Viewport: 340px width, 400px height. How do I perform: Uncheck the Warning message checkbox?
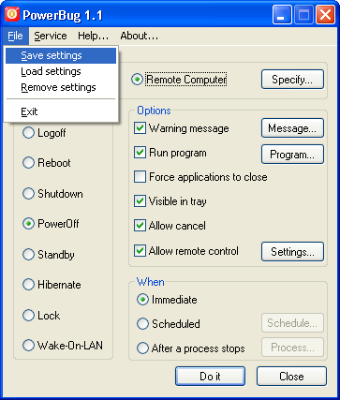click(140, 128)
